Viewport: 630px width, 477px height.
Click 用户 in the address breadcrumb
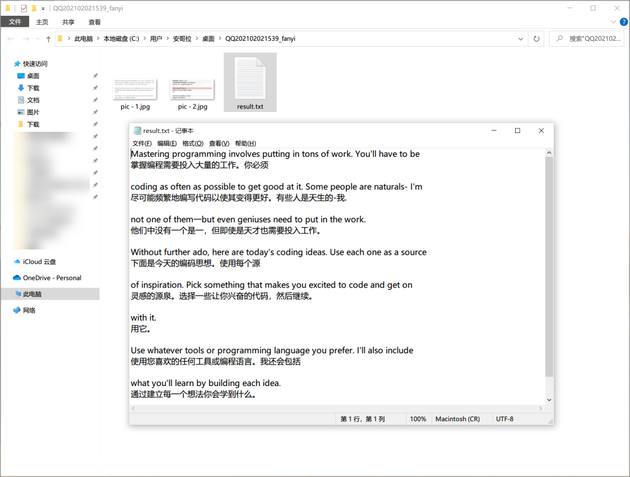tap(156, 38)
